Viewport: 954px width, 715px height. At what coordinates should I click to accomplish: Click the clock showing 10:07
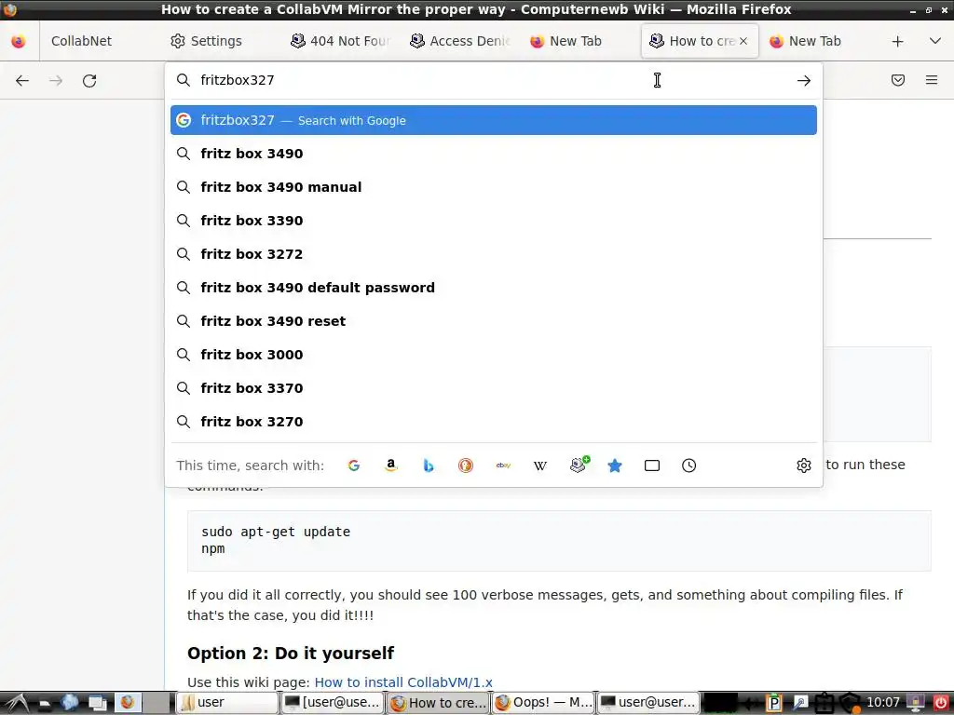(x=883, y=702)
